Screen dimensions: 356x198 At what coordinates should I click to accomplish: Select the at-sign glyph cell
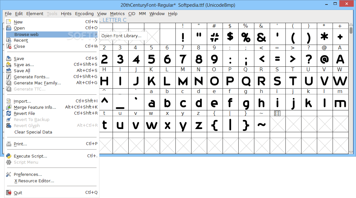tap(324, 59)
